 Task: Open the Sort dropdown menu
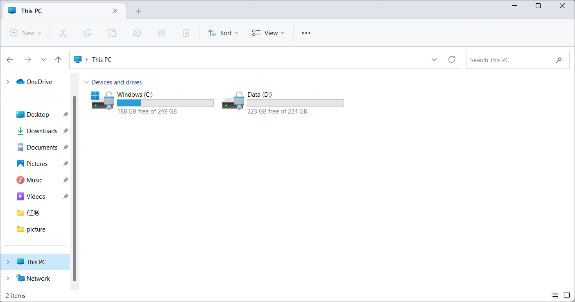click(x=223, y=33)
